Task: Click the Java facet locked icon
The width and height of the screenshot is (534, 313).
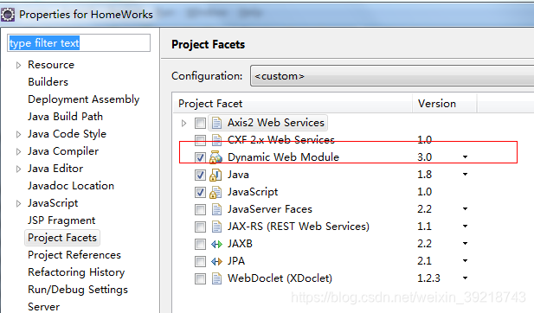Action: 216,175
